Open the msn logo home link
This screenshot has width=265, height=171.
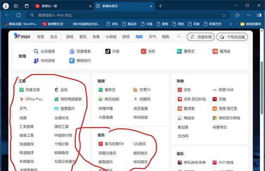(x=22, y=36)
